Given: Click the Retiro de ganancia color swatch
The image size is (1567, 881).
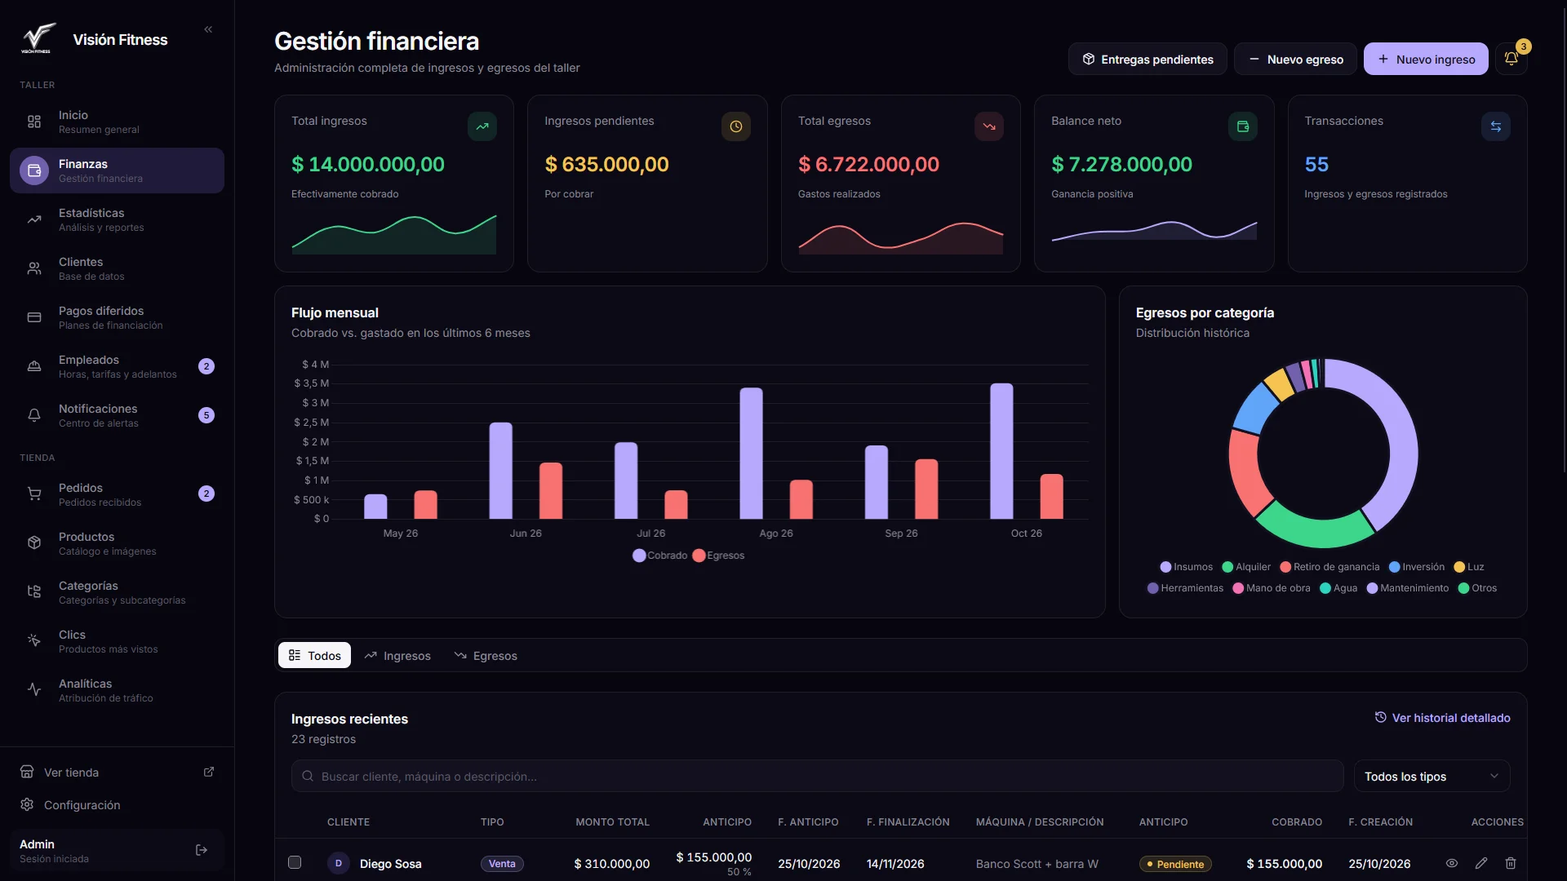Looking at the screenshot, I should [1285, 567].
